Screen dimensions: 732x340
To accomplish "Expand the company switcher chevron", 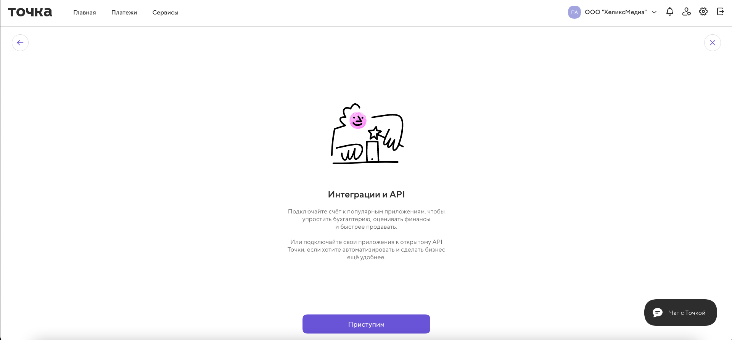I will point(654,12).
